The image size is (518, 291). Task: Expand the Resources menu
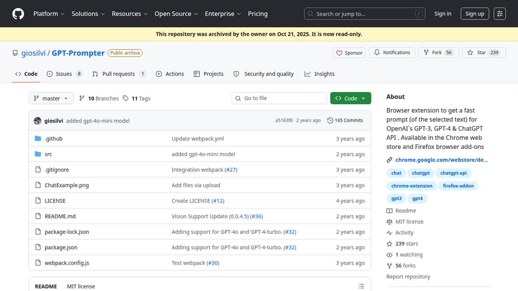[x=129, y=14]
